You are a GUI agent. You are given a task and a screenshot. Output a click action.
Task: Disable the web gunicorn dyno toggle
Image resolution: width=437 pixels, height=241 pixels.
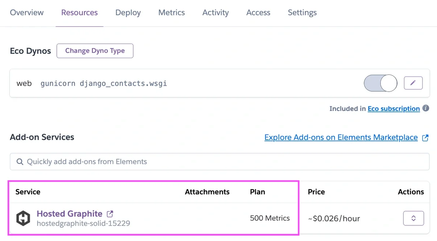pos(380,83)
